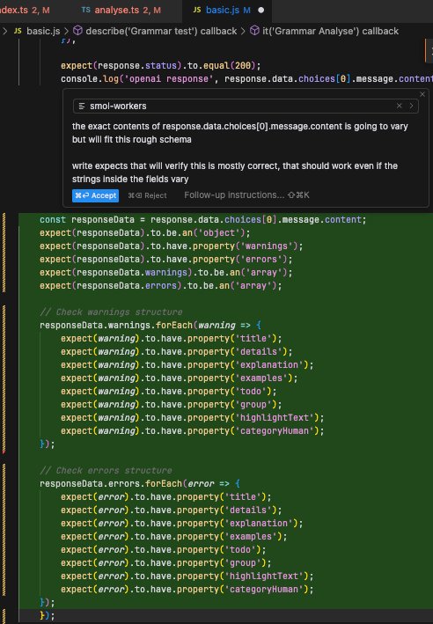Click the expect(warning) 'highlightText' line

pos(192,417)
